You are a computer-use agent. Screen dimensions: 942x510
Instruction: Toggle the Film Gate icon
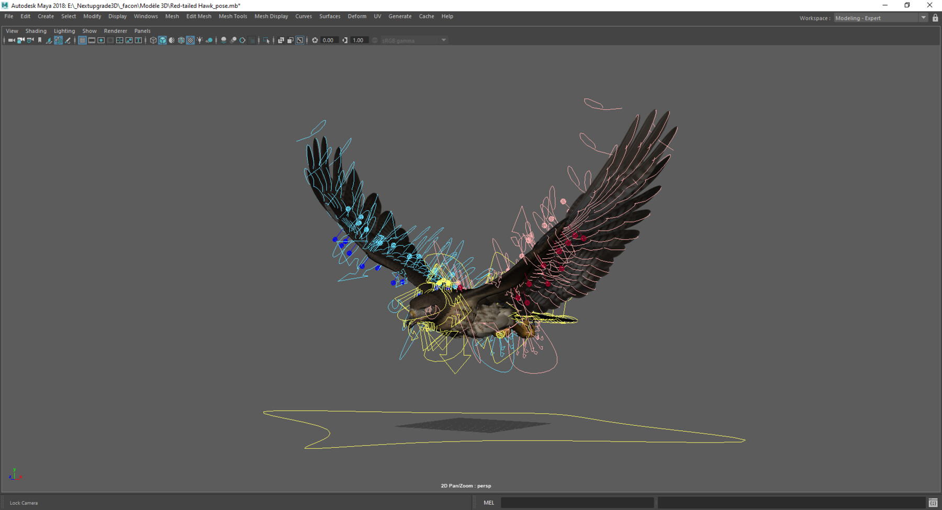click(x=92, y=40)
